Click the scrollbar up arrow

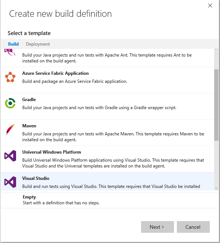[216, 50]
